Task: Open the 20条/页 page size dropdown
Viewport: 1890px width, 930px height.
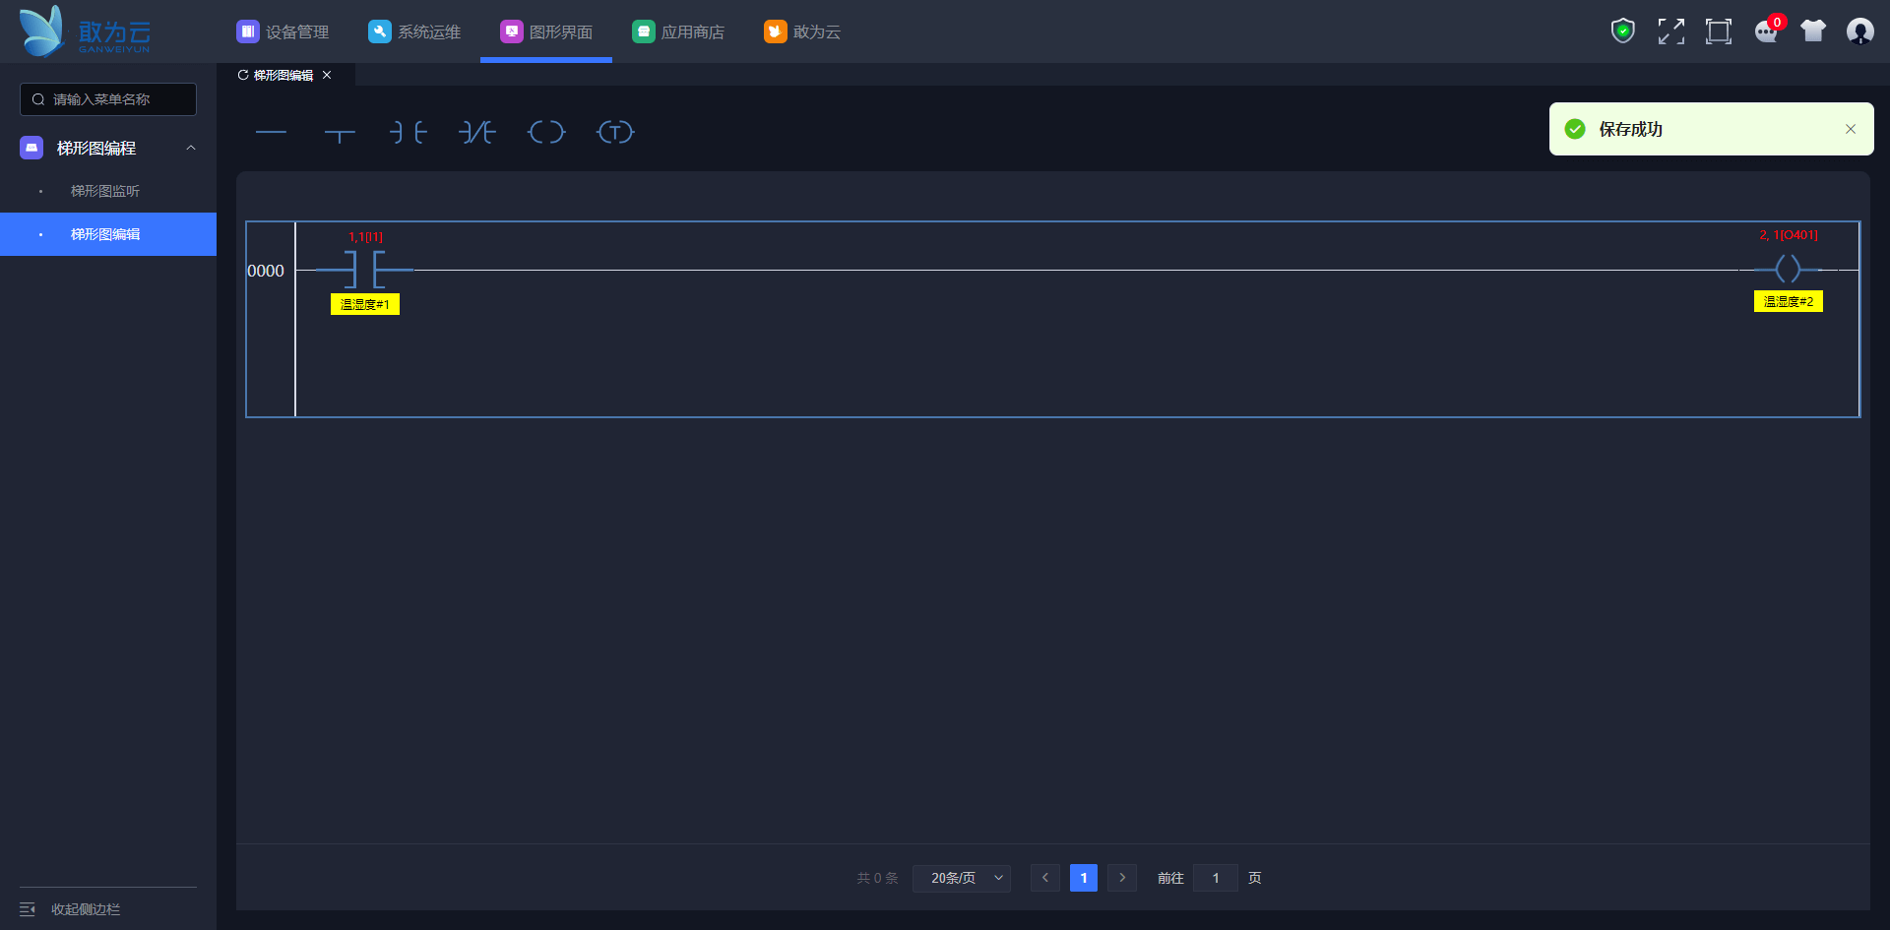Action: tap(962, 878)
